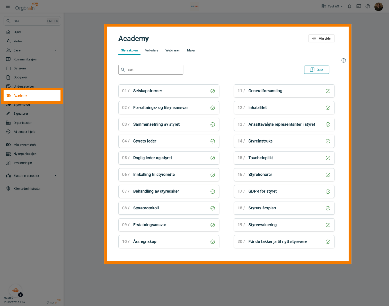Click the help icon below the tabs
This screenshot has height=306, width=389.
[343, 60]
